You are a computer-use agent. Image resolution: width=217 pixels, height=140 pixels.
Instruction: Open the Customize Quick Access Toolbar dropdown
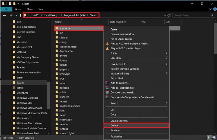18,4
